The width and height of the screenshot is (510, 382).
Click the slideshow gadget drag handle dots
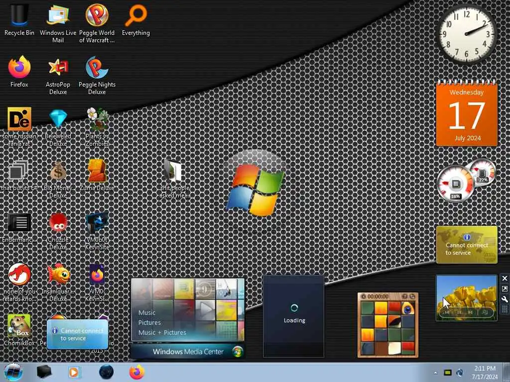(505, 309)
